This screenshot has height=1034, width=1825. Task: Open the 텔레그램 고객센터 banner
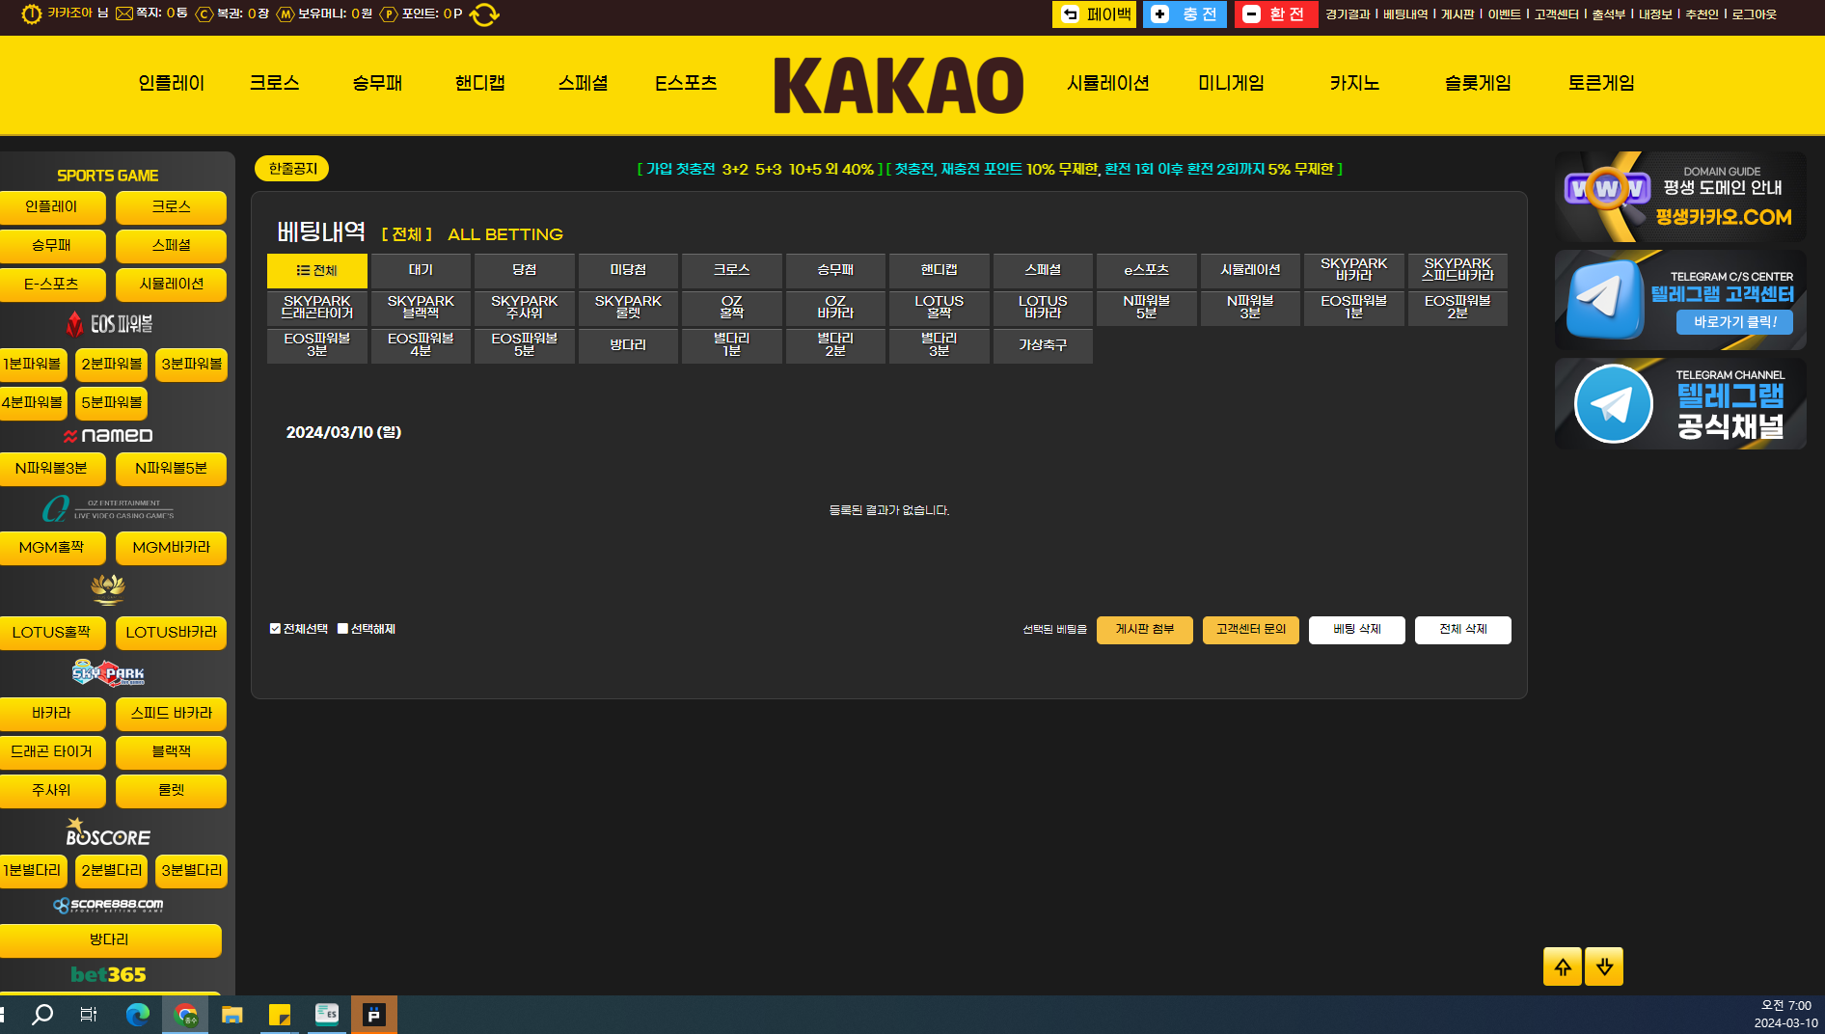point(1680,300)
